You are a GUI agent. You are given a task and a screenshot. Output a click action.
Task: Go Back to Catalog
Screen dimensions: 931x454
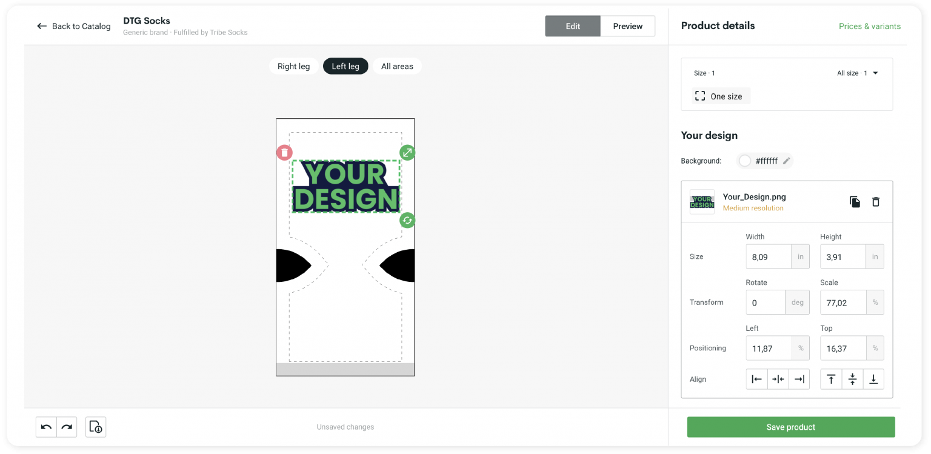tap(73, 26)
